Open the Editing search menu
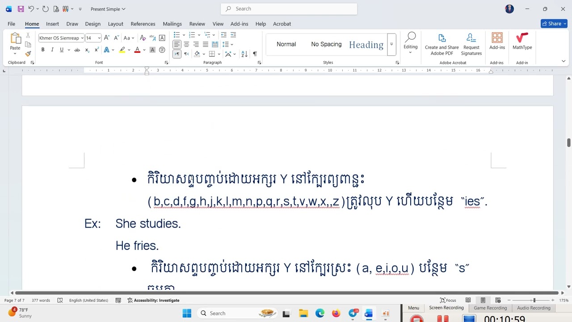Screen dimensions: 572x322 pyautogui.click(x=410, y=43)
